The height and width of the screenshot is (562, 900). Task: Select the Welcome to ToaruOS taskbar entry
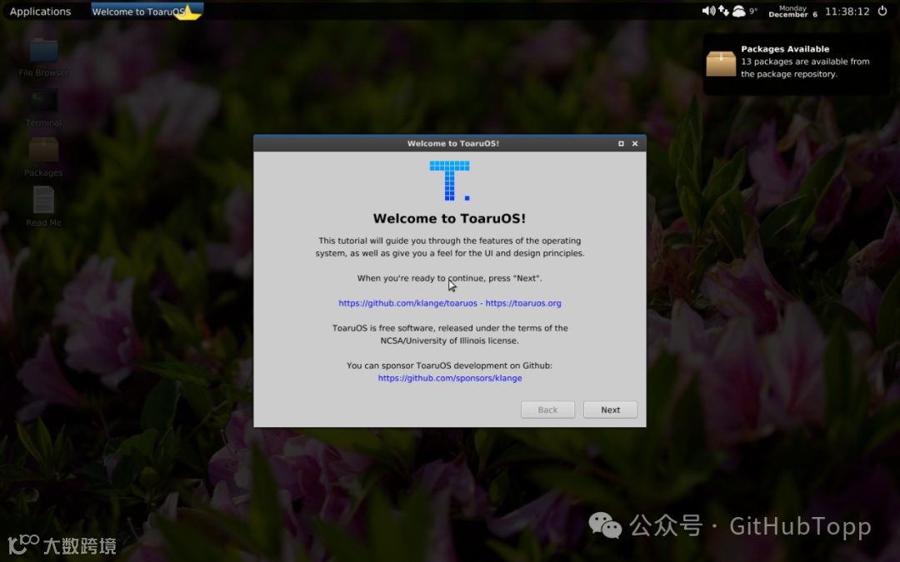[x=147, y=11]
